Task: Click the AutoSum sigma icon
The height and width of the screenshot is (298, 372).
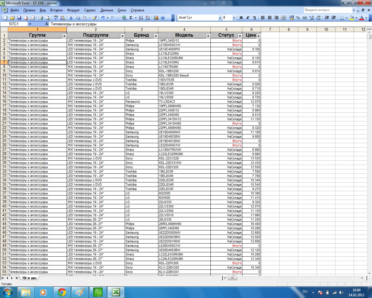Action: coord(131,18)
